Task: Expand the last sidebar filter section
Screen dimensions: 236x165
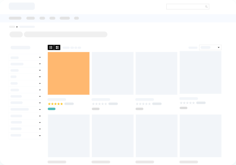Action: click(26, 136)
